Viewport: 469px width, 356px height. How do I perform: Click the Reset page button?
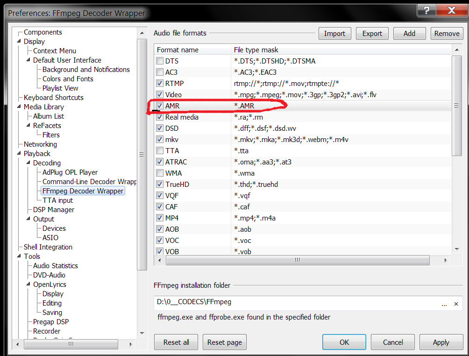pyautogui.click(x=225, y=342)
